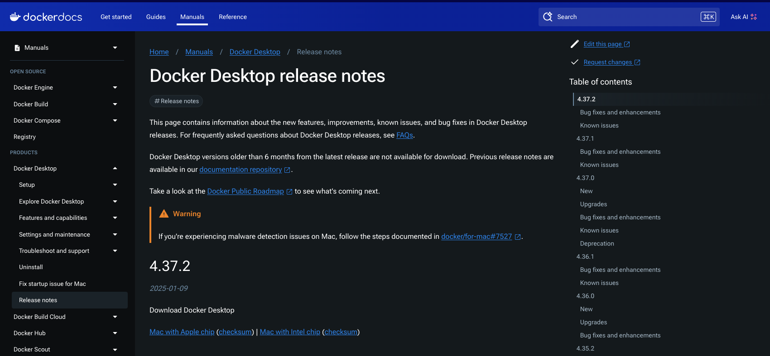
Task: Expand Features and capabilities submenu
Action: point(115,218)
